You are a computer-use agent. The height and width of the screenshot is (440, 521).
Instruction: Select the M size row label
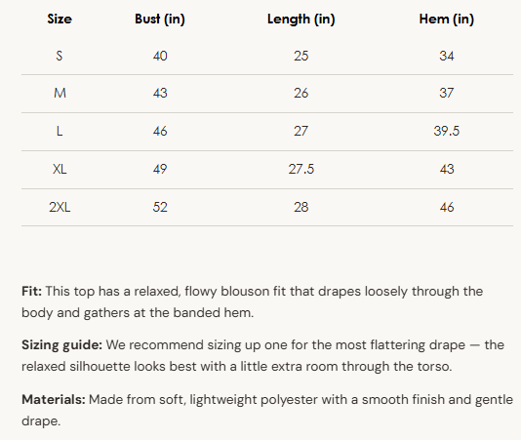[x=60, y=93]
